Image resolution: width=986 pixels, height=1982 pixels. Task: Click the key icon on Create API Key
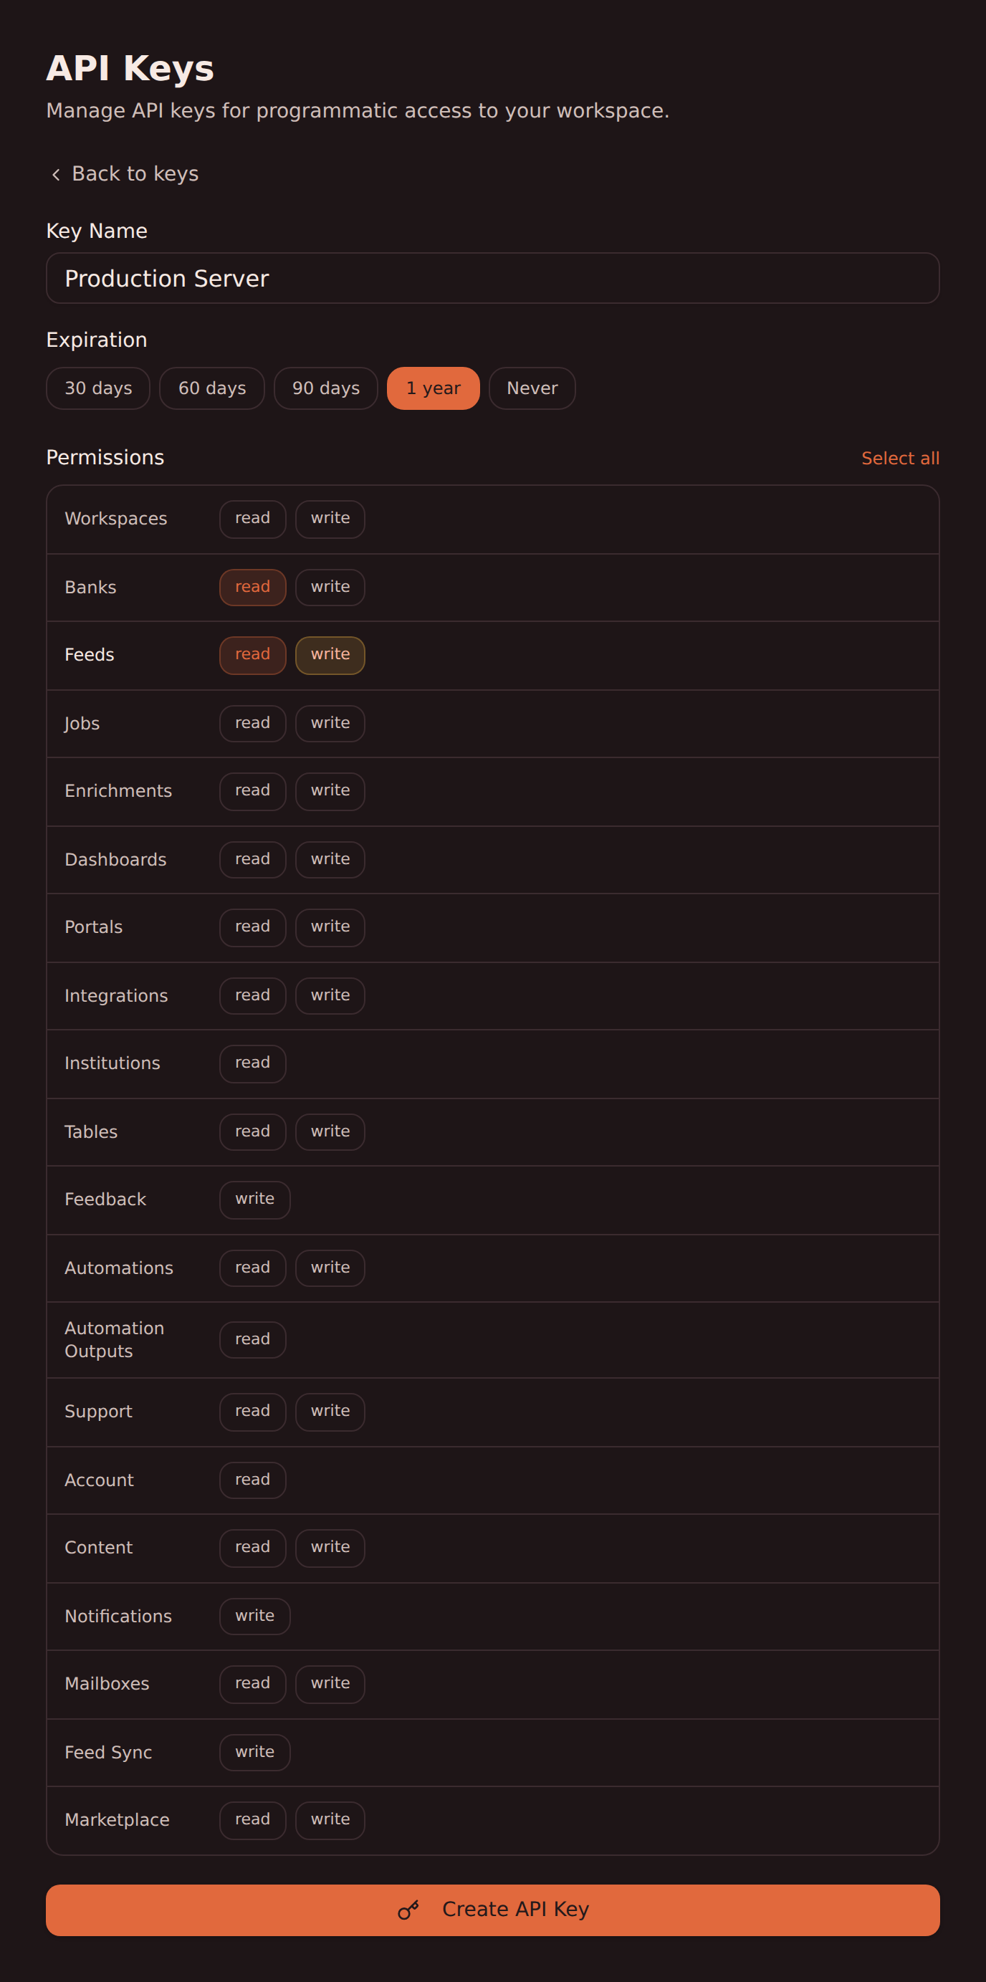408,1910
